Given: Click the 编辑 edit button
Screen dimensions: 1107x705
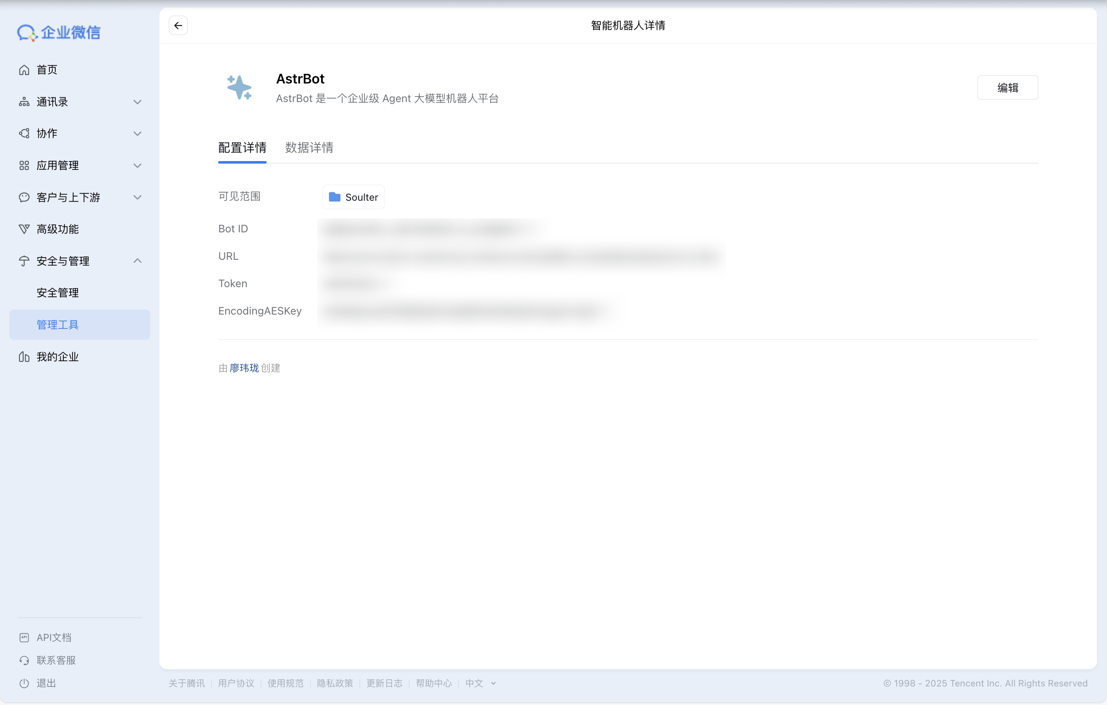Looking at the screenshot, I should pos(1007,87).
